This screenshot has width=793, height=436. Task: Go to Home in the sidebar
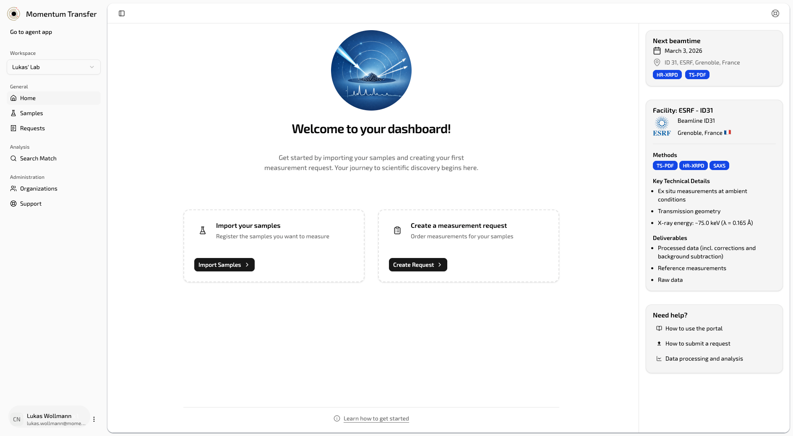click(28, 98)
